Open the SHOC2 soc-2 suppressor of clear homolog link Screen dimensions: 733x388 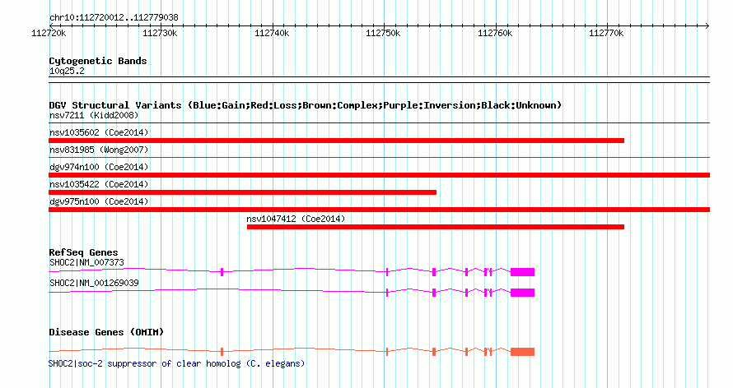[x=177, y=363]
